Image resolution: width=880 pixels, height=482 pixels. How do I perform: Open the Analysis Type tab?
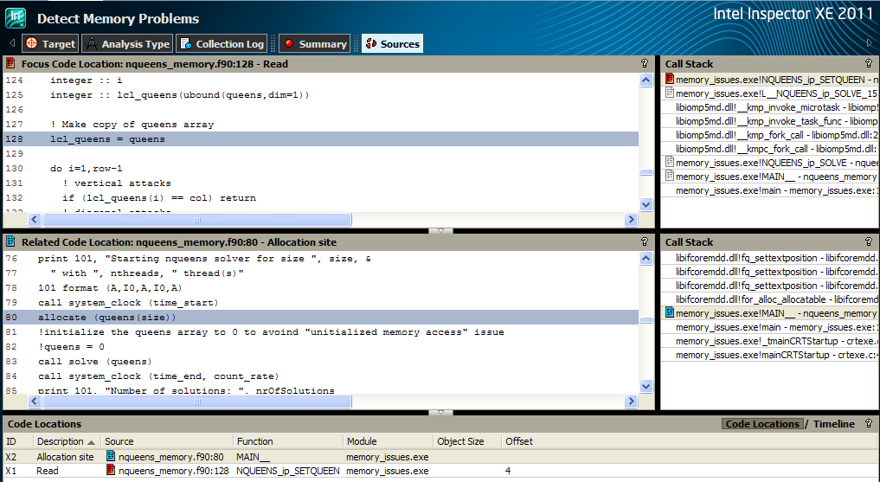pos(127,44)
